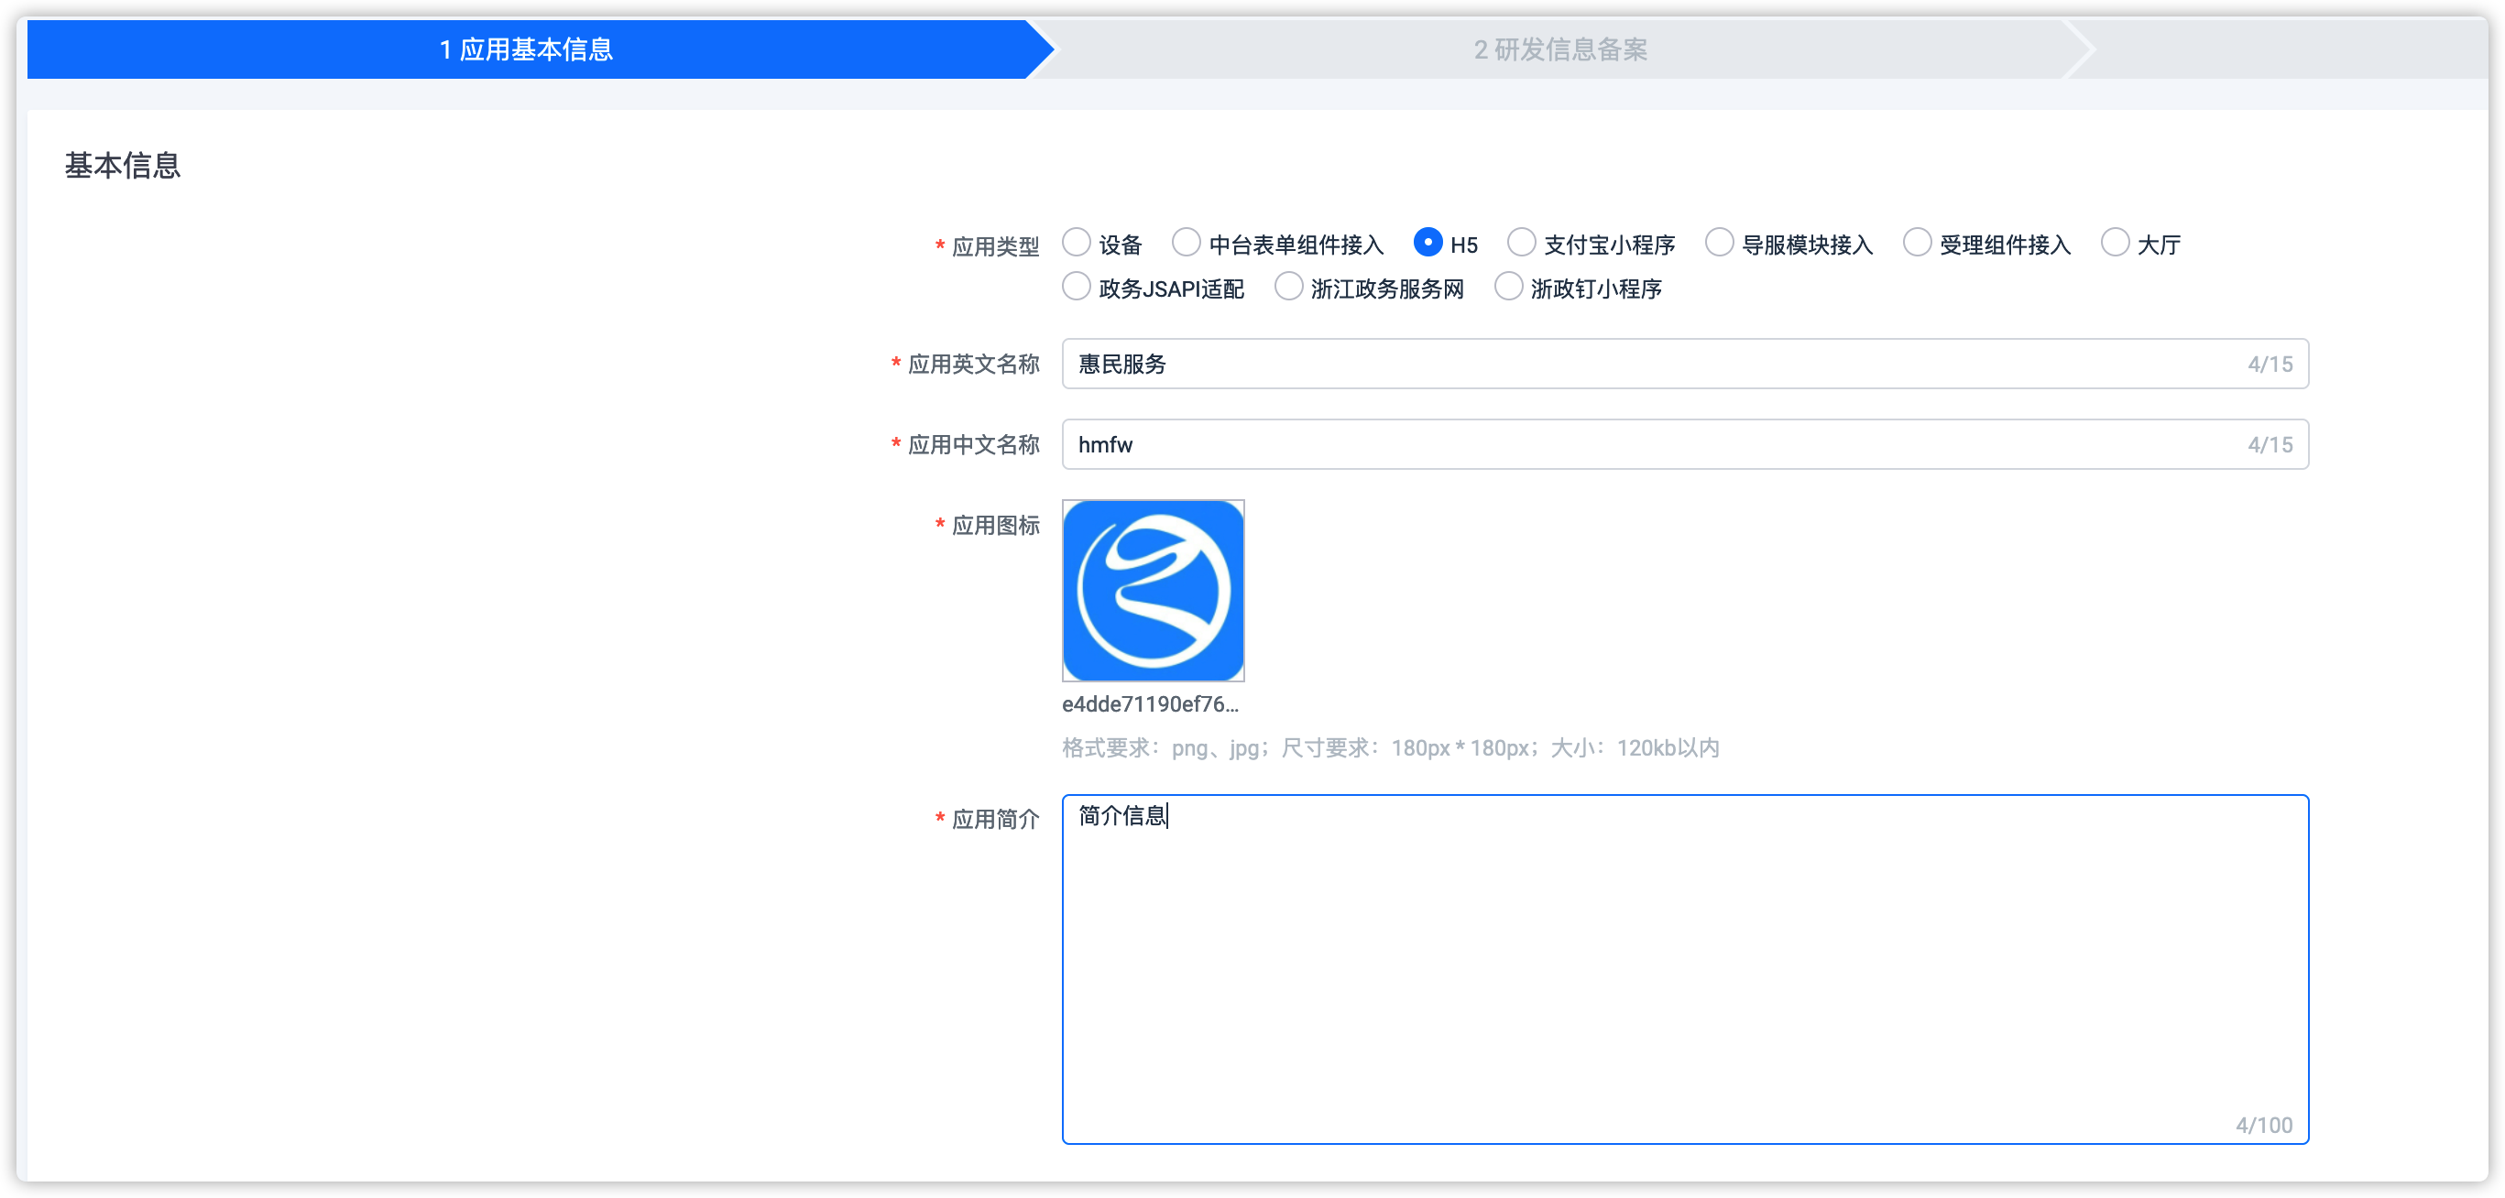Switch to the 2 研发信息备案 step
Image resolution: width=2505 pixels, height=1198 pixels.
1559,49
